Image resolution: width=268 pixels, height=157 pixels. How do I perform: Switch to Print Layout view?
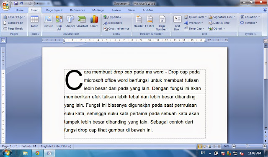tap(200, 147)
